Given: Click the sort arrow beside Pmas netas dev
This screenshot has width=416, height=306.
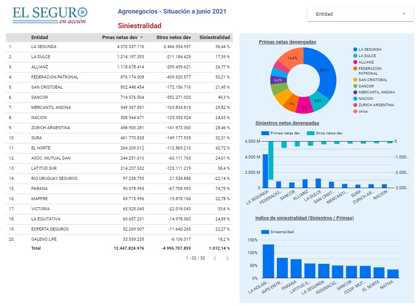Looking at the screenshot, I should pos(141,38).
